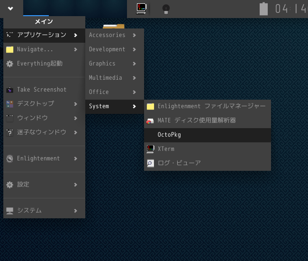Screen dimensions: 308x261
Task: Expand the Office submenu arrow
Action: [135, 92]
